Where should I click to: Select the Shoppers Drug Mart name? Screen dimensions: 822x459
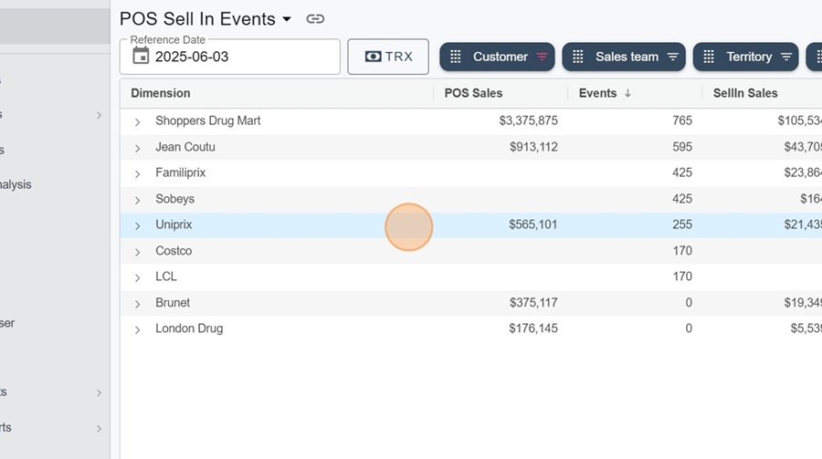(207, 120)
